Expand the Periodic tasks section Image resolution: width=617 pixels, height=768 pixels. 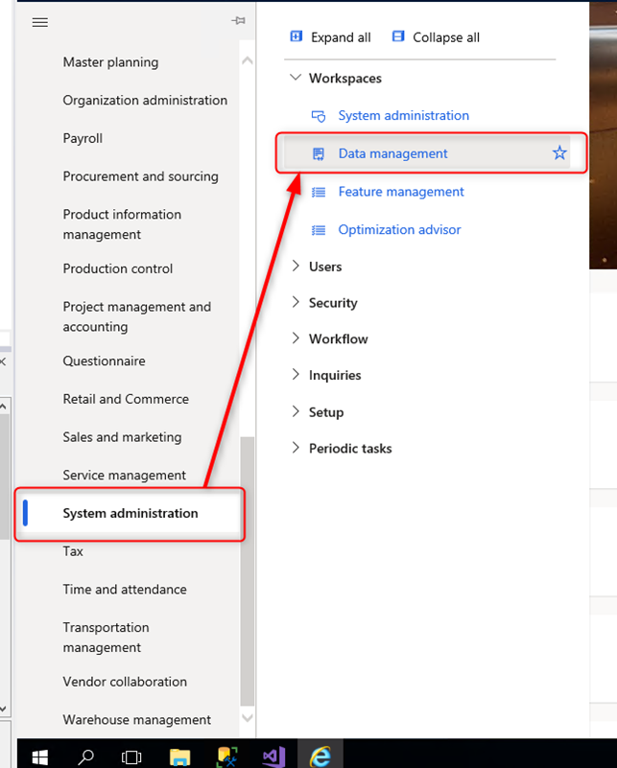(296, 448)
